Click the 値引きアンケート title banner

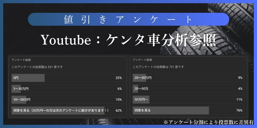pos(128,19)
